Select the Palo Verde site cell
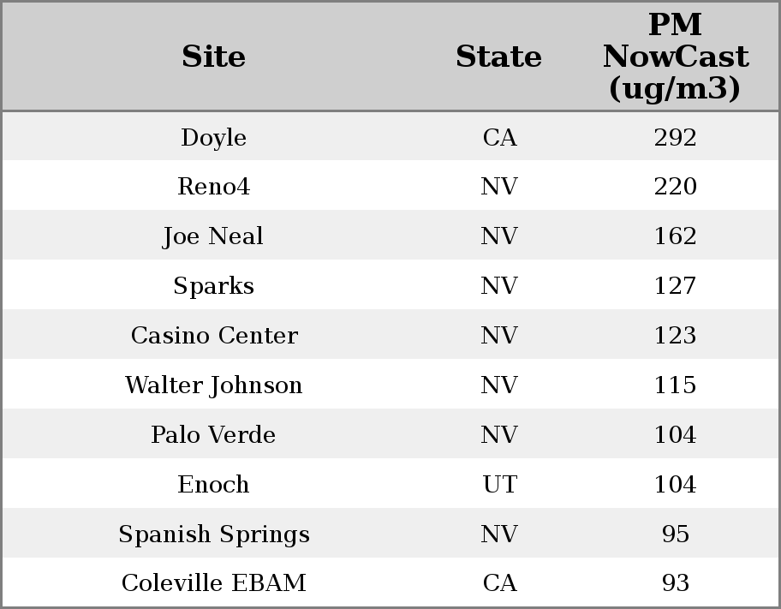This screenshot has height=609, width=781. (213, 435)
